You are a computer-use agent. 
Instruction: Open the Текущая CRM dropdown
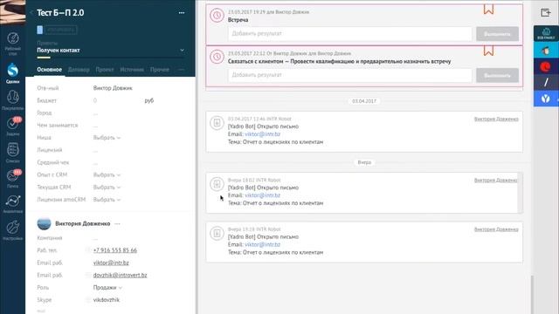coord(107,188)
